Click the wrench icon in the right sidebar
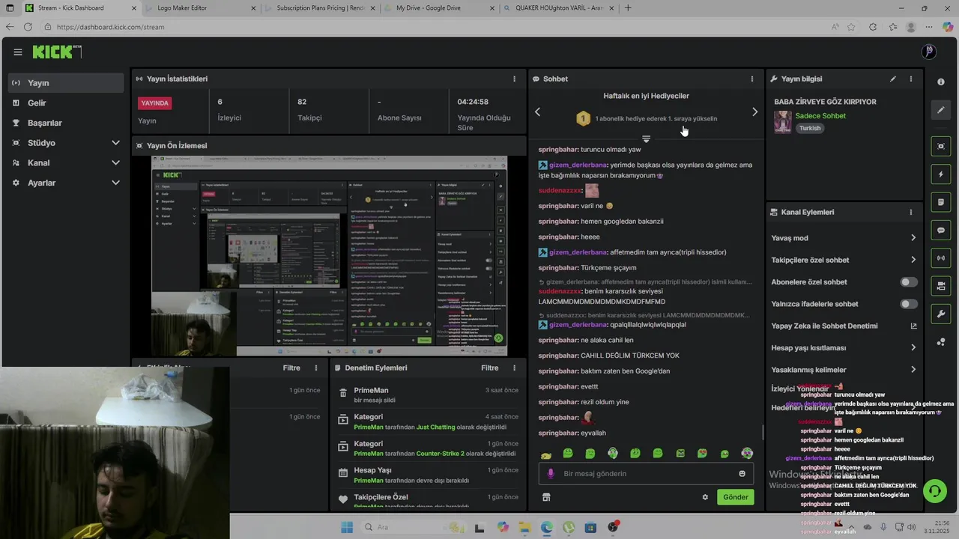The height and width of the screenshot is (539, 959). click(x=941, y=314)
